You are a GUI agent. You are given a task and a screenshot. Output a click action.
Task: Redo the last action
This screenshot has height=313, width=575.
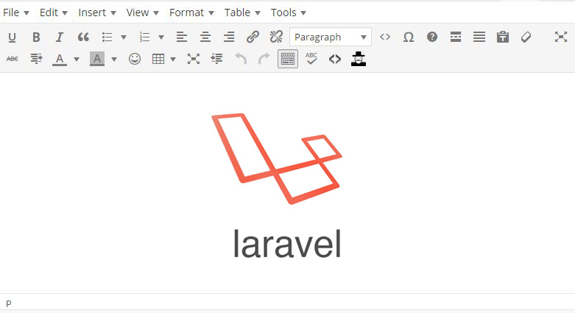pos(264,59)
